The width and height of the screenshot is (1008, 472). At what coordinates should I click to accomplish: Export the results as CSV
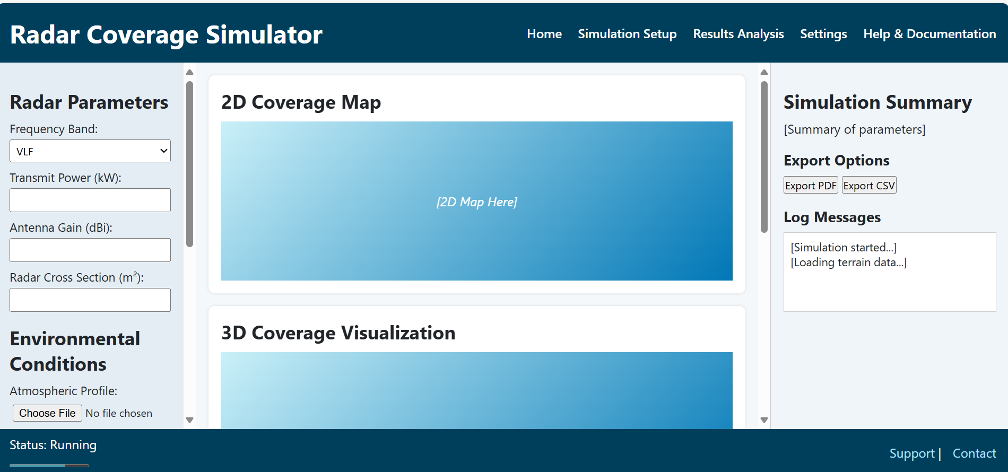(868, 185)
